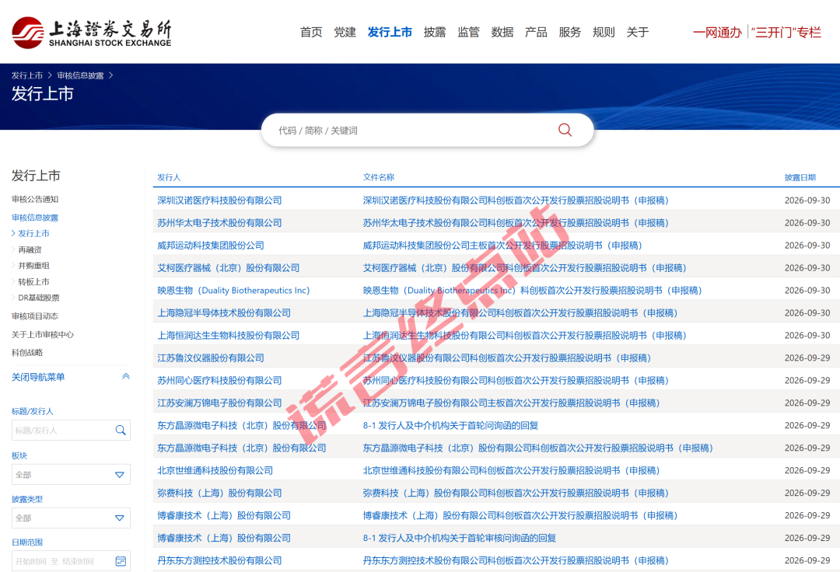Open issuer 威邦运动科技集团股份公司
This screenshot has height=572, width=840.
tap(211, 245)
